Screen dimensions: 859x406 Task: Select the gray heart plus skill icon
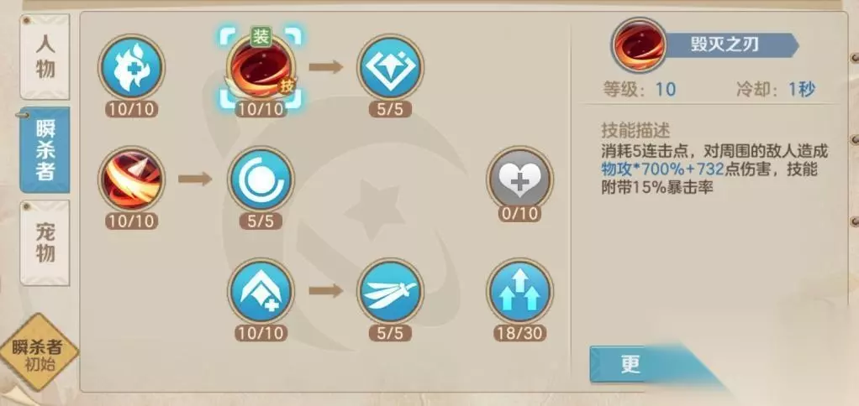pyautogui.click(x=519, y=179)
